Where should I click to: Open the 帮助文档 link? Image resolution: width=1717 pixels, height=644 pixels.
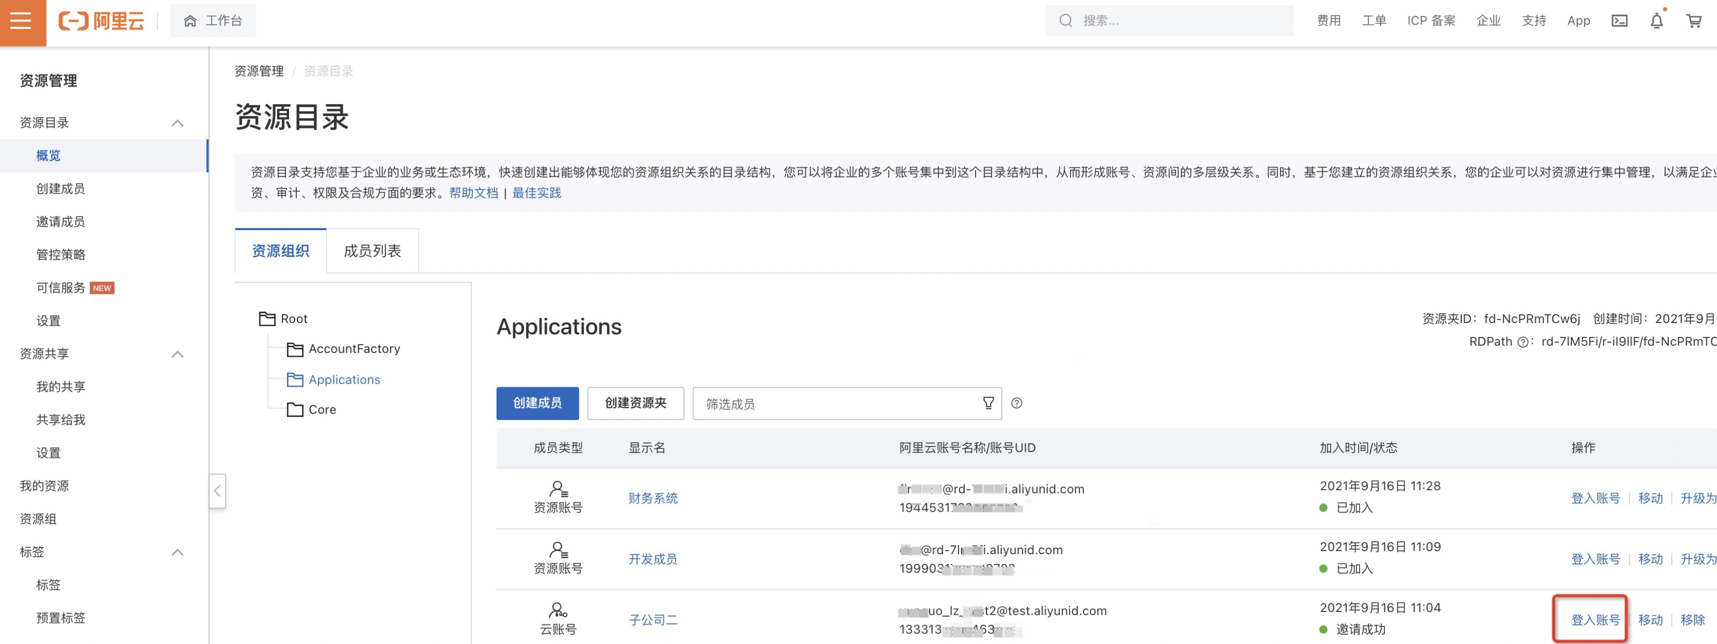tap(473, 193)
